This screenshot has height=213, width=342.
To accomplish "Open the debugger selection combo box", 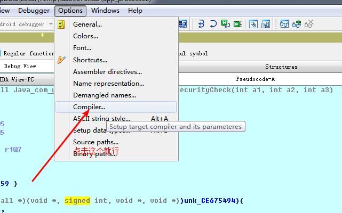I will pos(26,24).
